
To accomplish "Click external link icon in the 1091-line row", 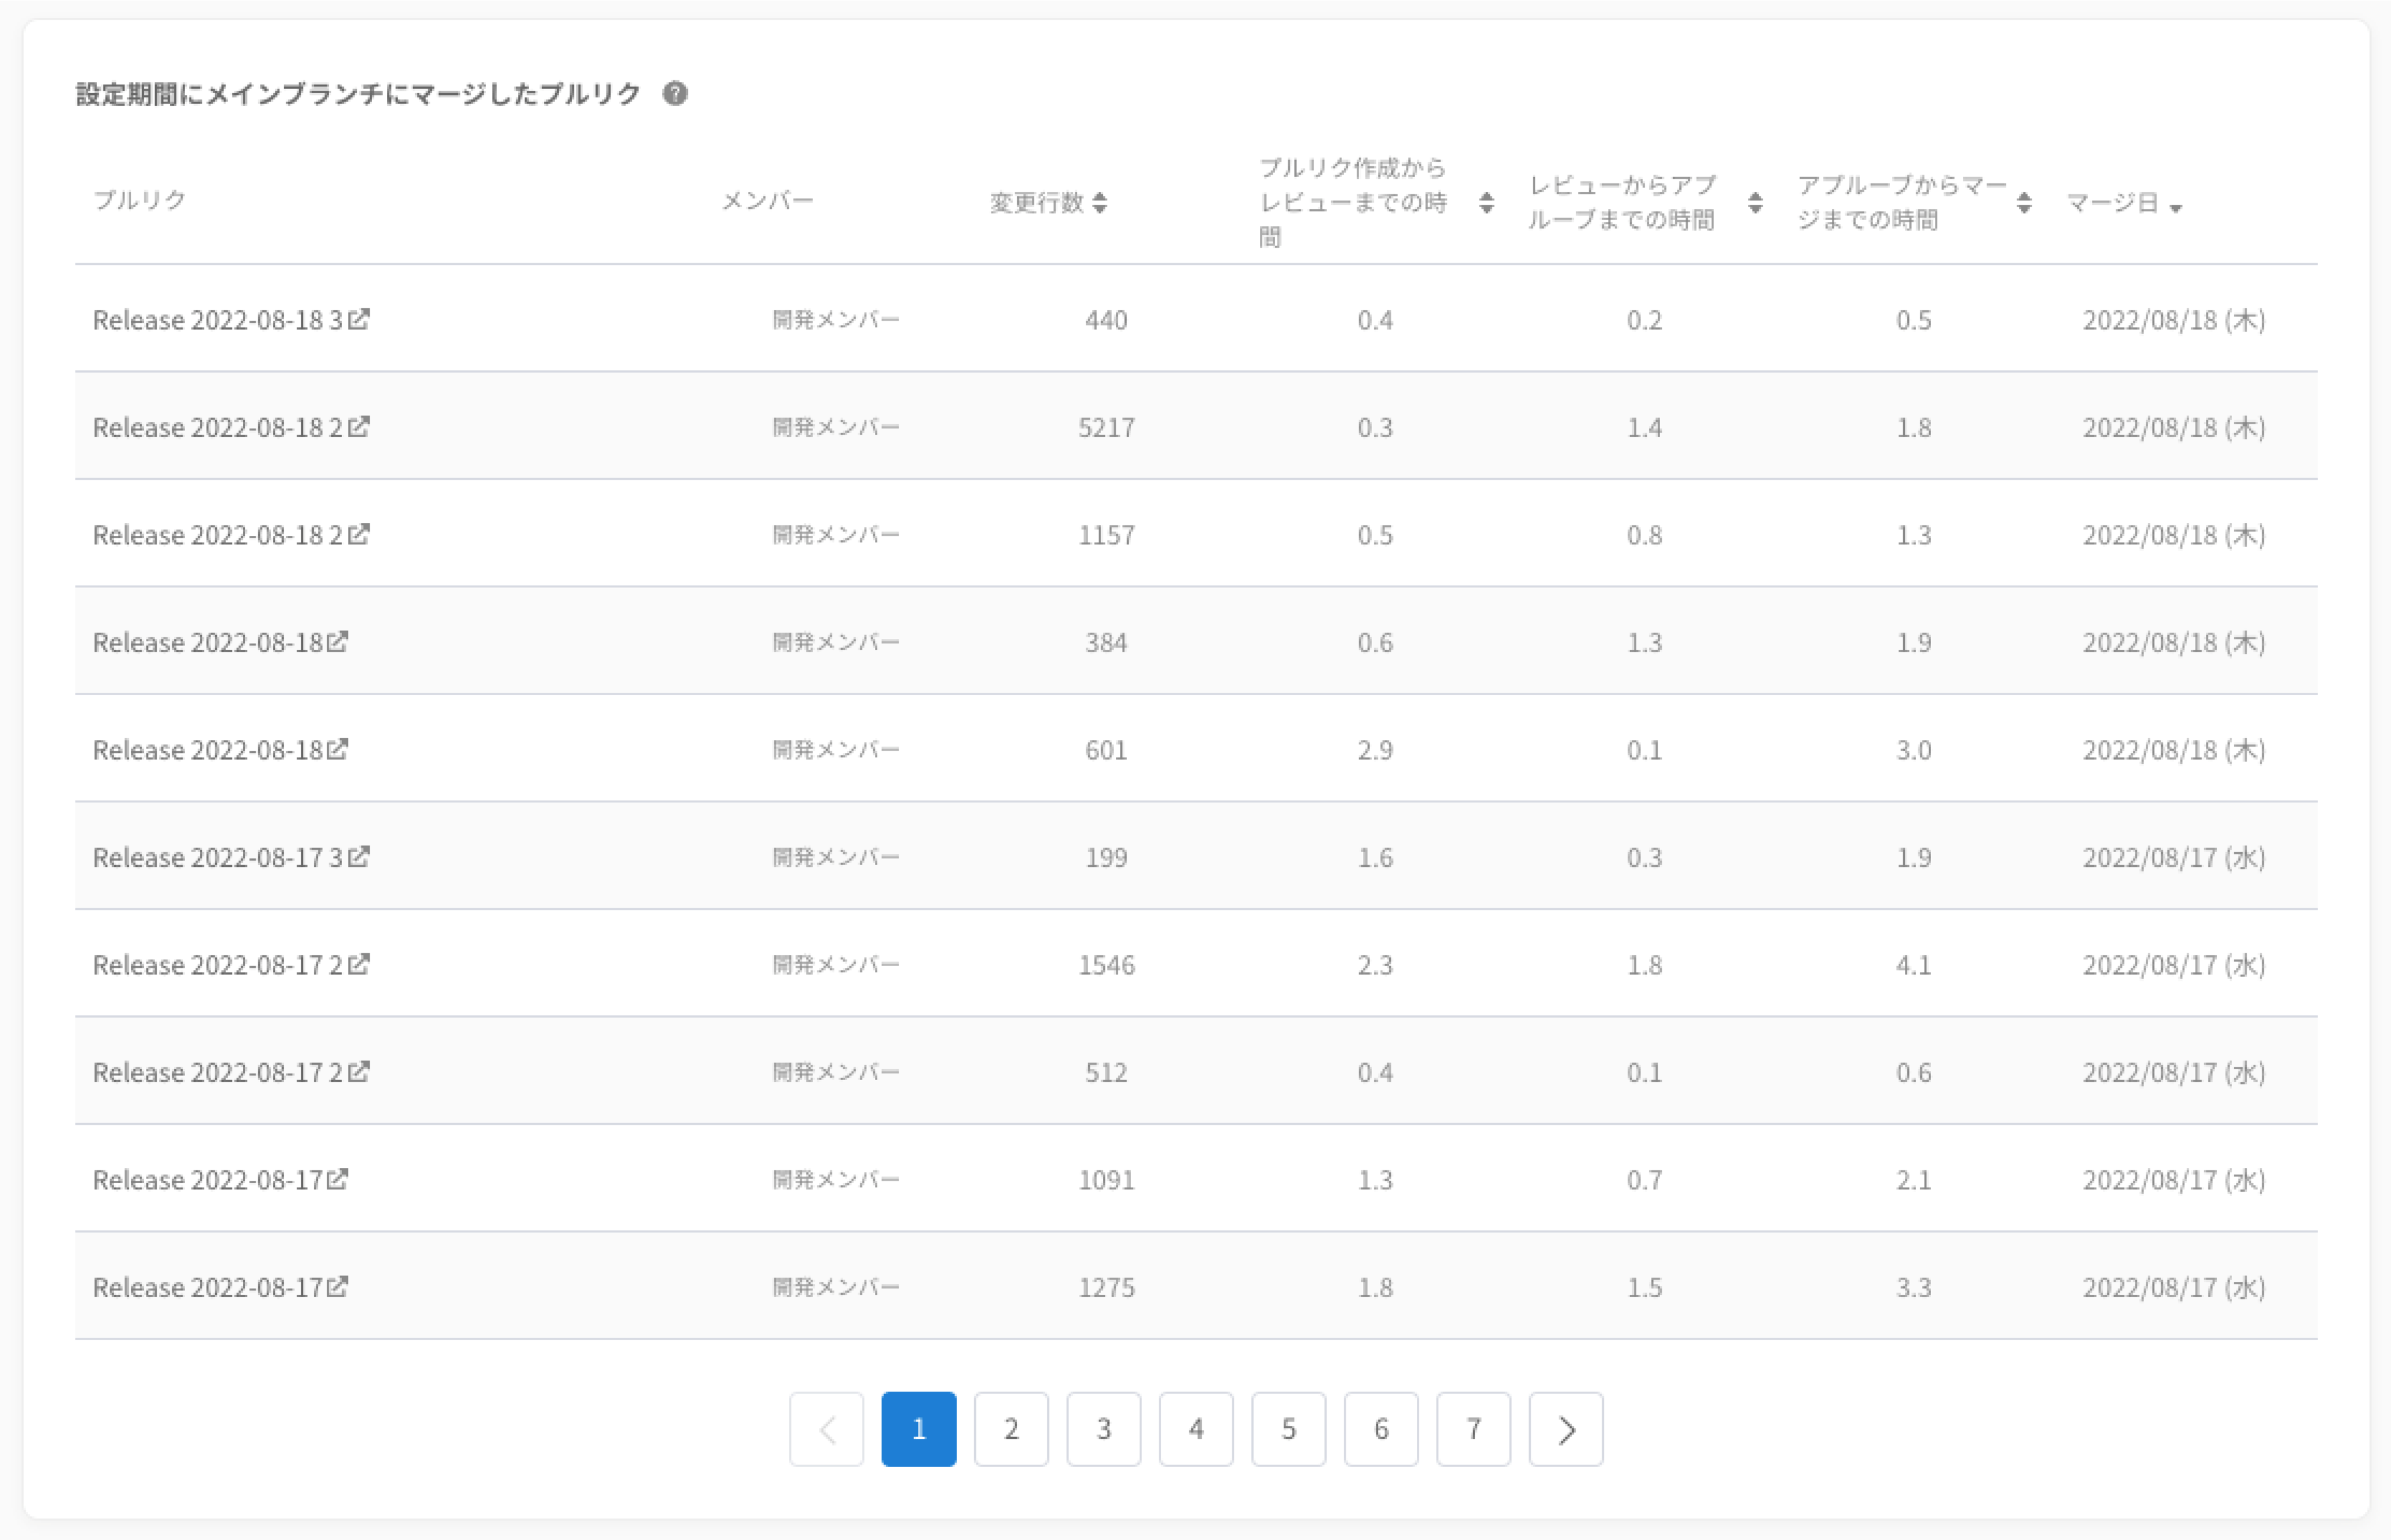I will click(x=337, y=1179).
